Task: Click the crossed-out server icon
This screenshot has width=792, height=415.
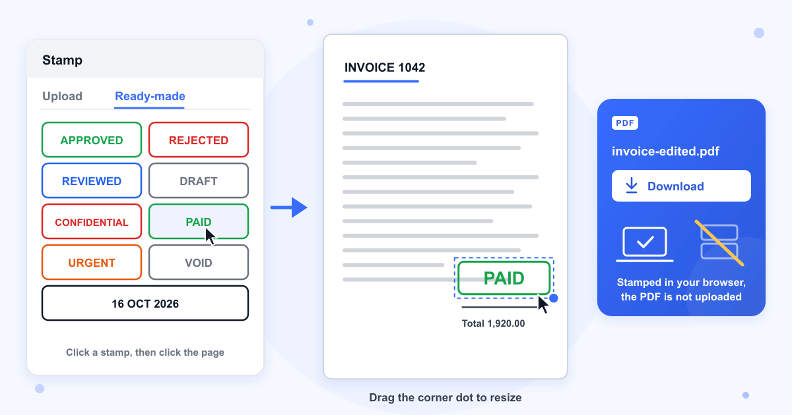Action: (x=719, y=242)
